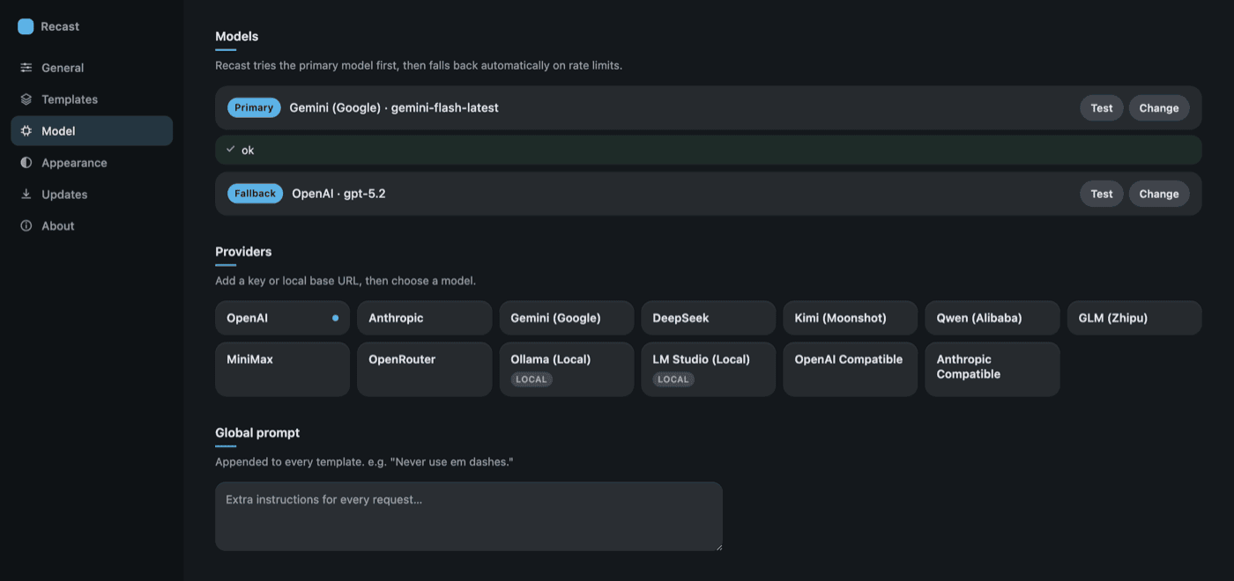The width and height of the screenshot is (1234, 581).
Task: Click the LOCAL tag under Ollama
Action: pyautogui.click(x=532, y=379)
